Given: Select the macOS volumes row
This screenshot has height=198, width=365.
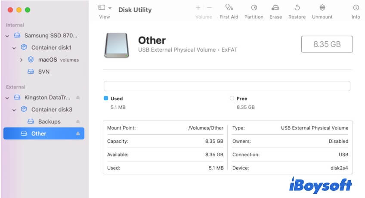Looking at the screenshot, I should click(44, 59).
